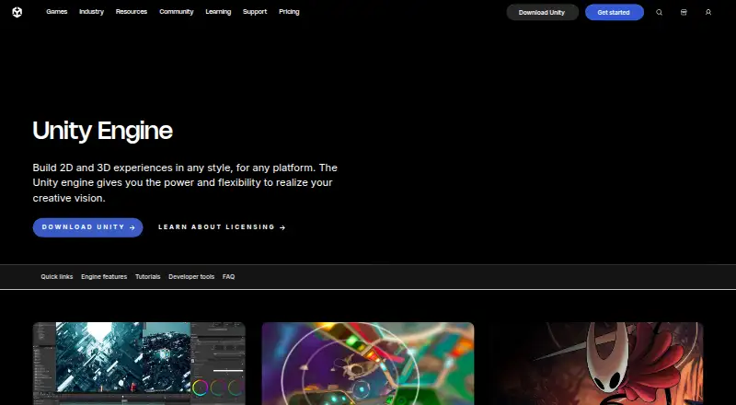Click the Get started button
The image size is (736, 405).
(614, 12)
